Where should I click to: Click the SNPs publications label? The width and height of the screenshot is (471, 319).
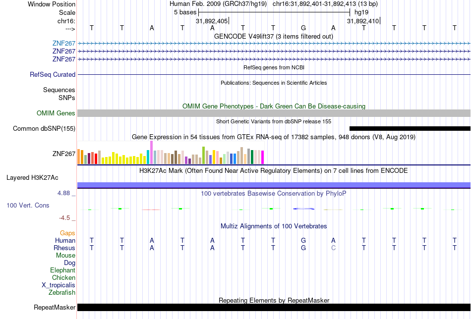tap(67, 98)
